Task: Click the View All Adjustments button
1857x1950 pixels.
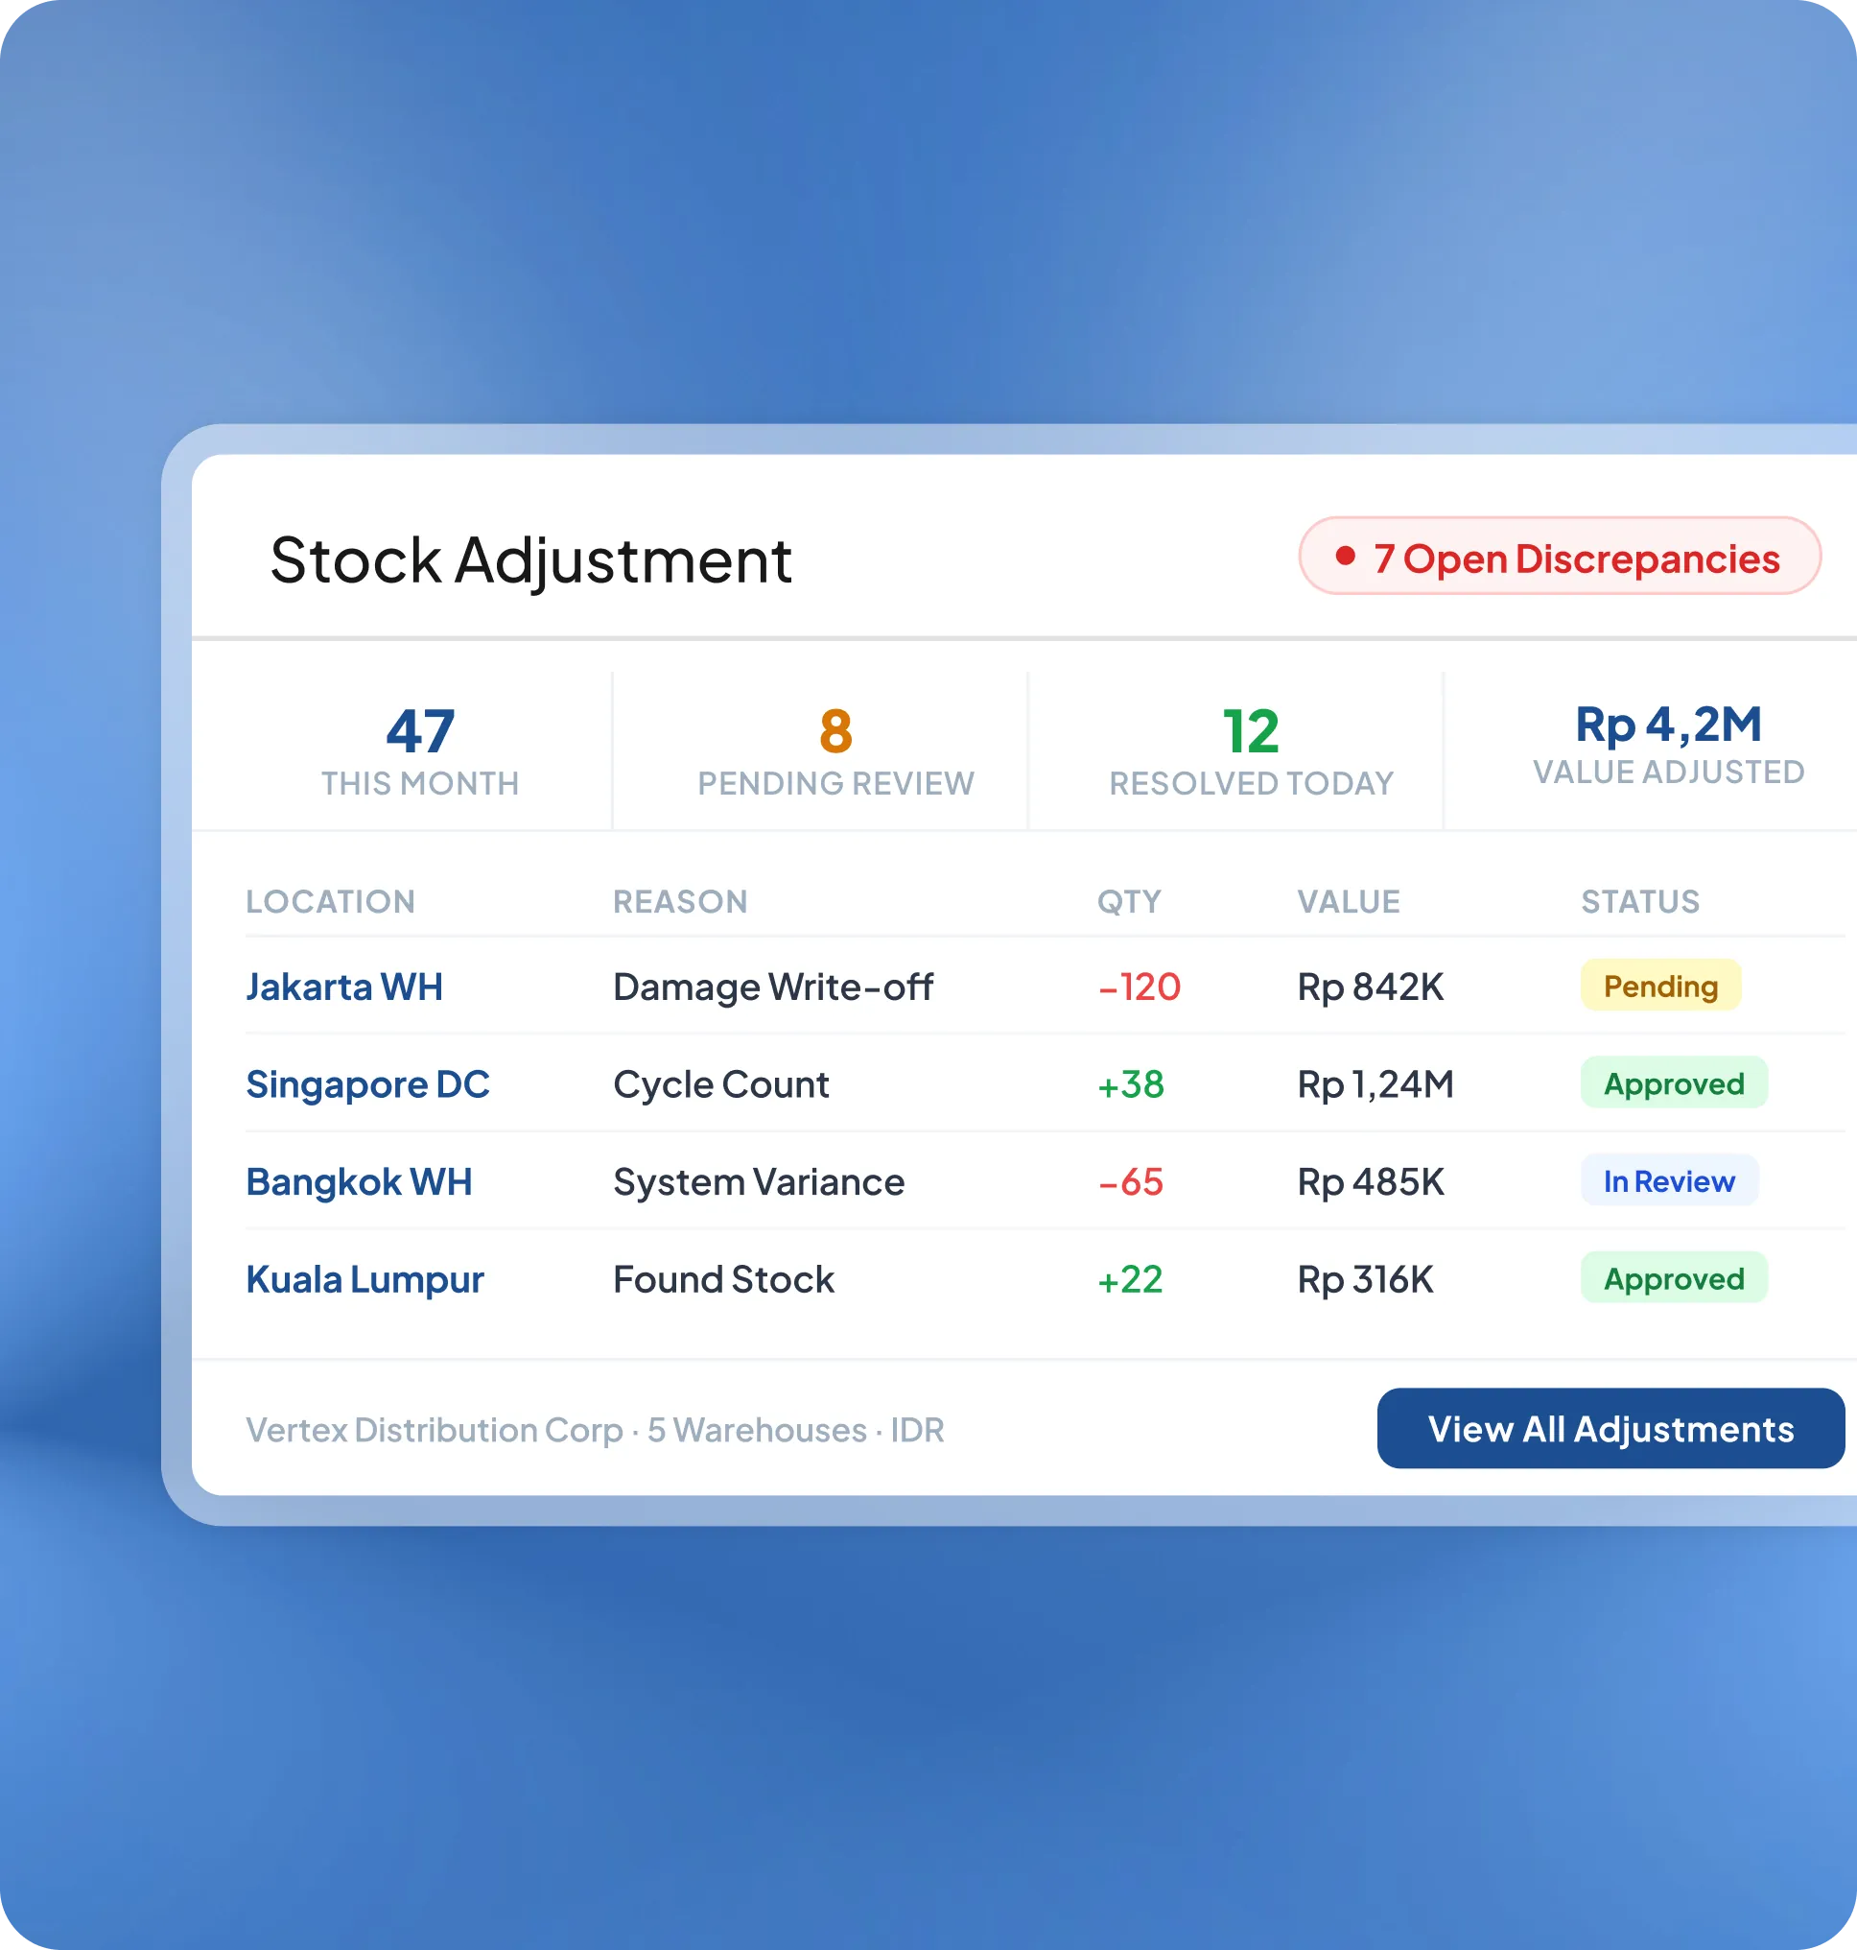Action: tap(1610, 1428)
